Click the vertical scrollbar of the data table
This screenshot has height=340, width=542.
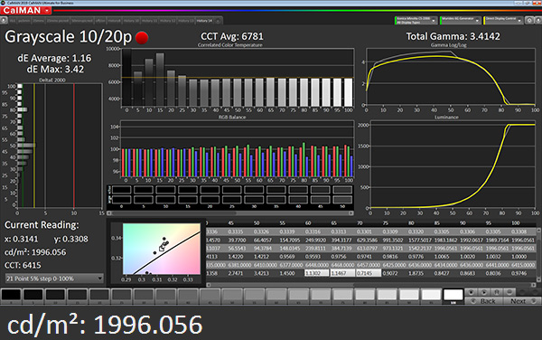(x=539, y=254)
